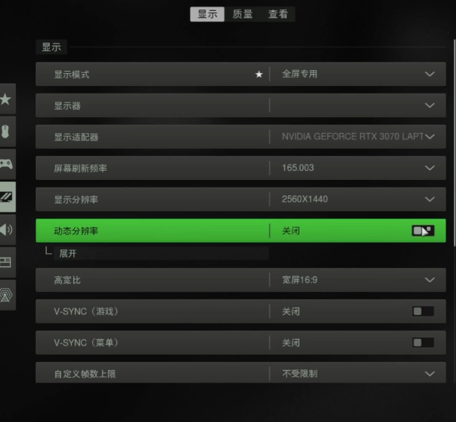Toggle the 动态分辨率 switch
Screen dimensions: 456x422
pyautogui.click(x=423, y=231)
